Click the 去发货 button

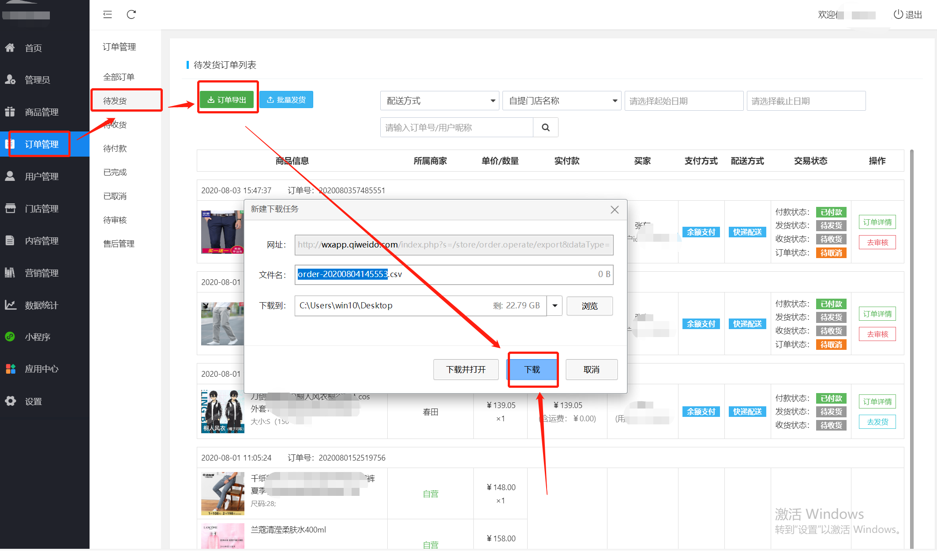tap(877, 422)
